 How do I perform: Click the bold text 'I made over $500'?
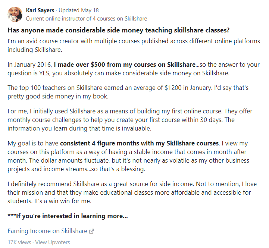(79, 65)
